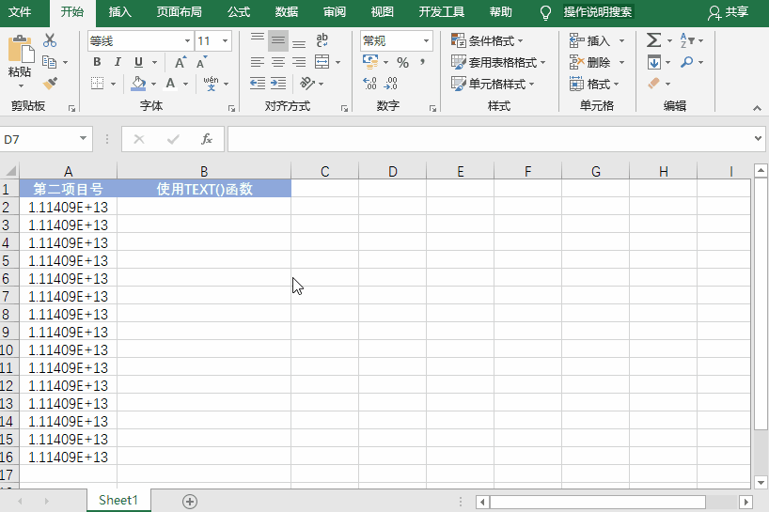769x512 pixels.
Task: Add a new sheet with plus button
Action: pyautogui.click(x=190, y=502)
